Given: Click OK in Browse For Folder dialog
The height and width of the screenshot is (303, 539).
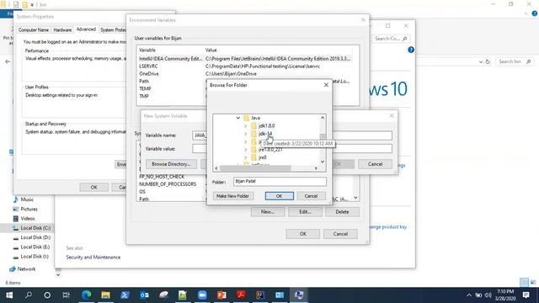Looking at the screenshot, I should tap(279, 196).
